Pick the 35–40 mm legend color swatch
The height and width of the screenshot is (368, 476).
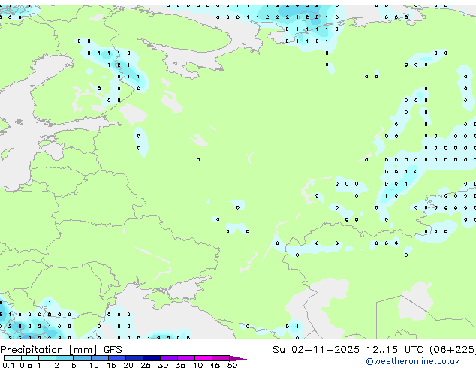pos(186,358)
